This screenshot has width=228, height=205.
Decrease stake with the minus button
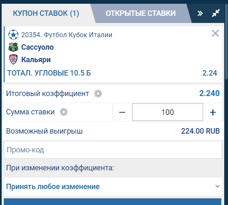[x=122, y=112]
